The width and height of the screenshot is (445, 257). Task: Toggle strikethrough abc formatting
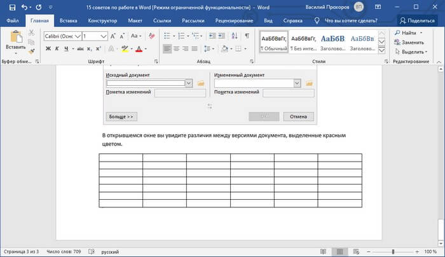tap(80, 49)
